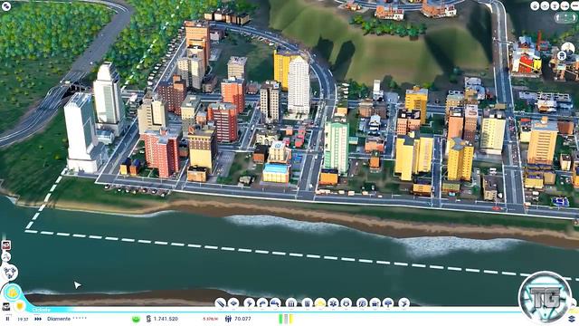Click third round icon in top-right row
579x326 pixels.
click(x=555, y=6)
